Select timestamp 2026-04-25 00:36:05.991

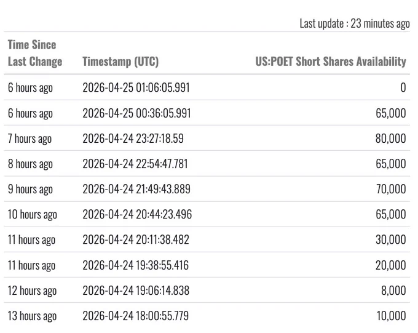pos(136,113)
